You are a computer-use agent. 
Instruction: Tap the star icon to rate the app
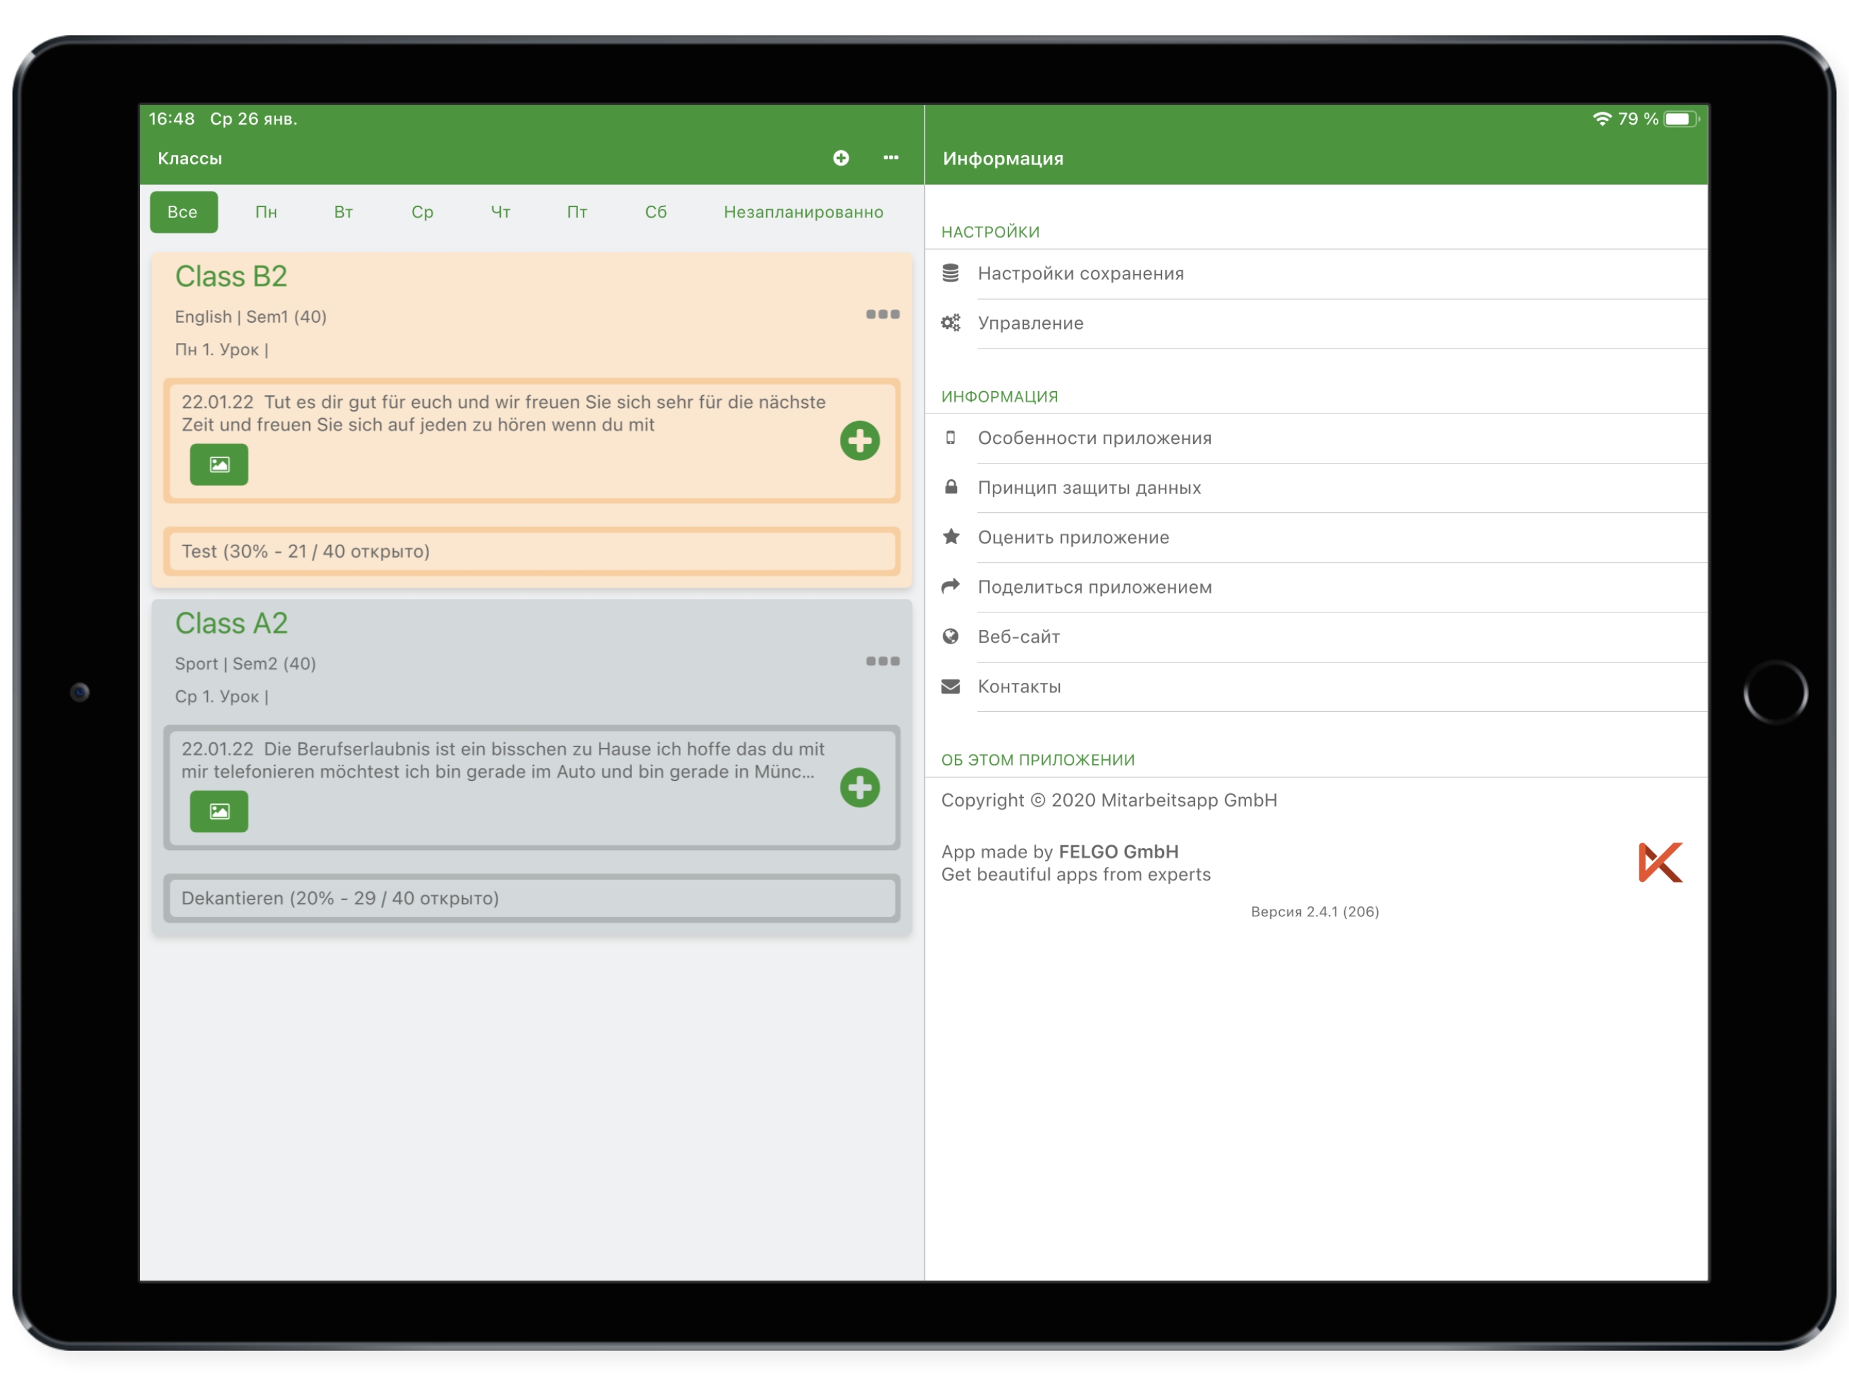click(950, 537)
